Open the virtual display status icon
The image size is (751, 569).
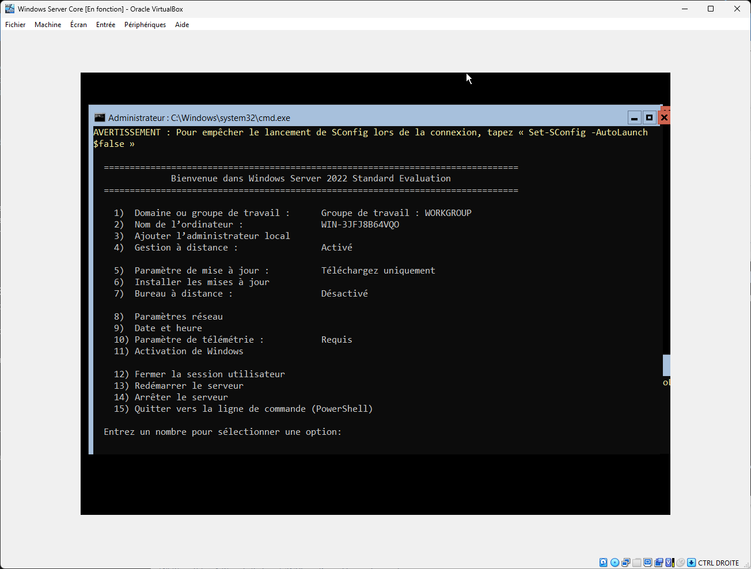647,563
